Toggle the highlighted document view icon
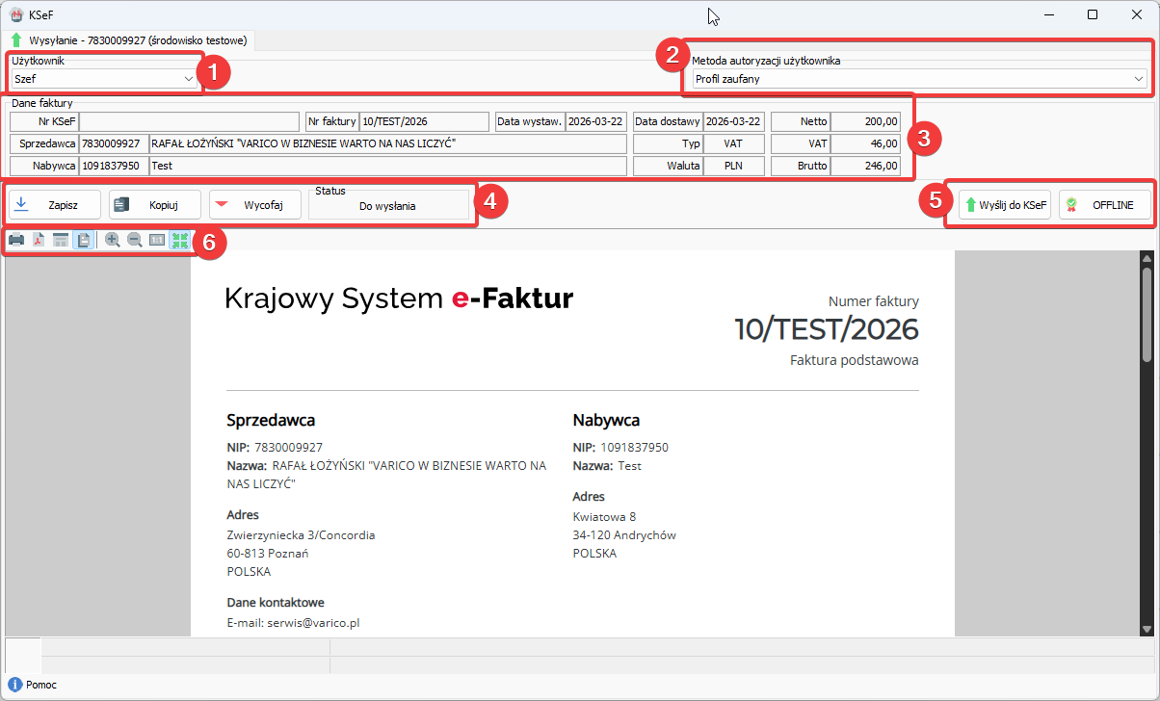This screenshot has width=1160, height=701. 83,241
